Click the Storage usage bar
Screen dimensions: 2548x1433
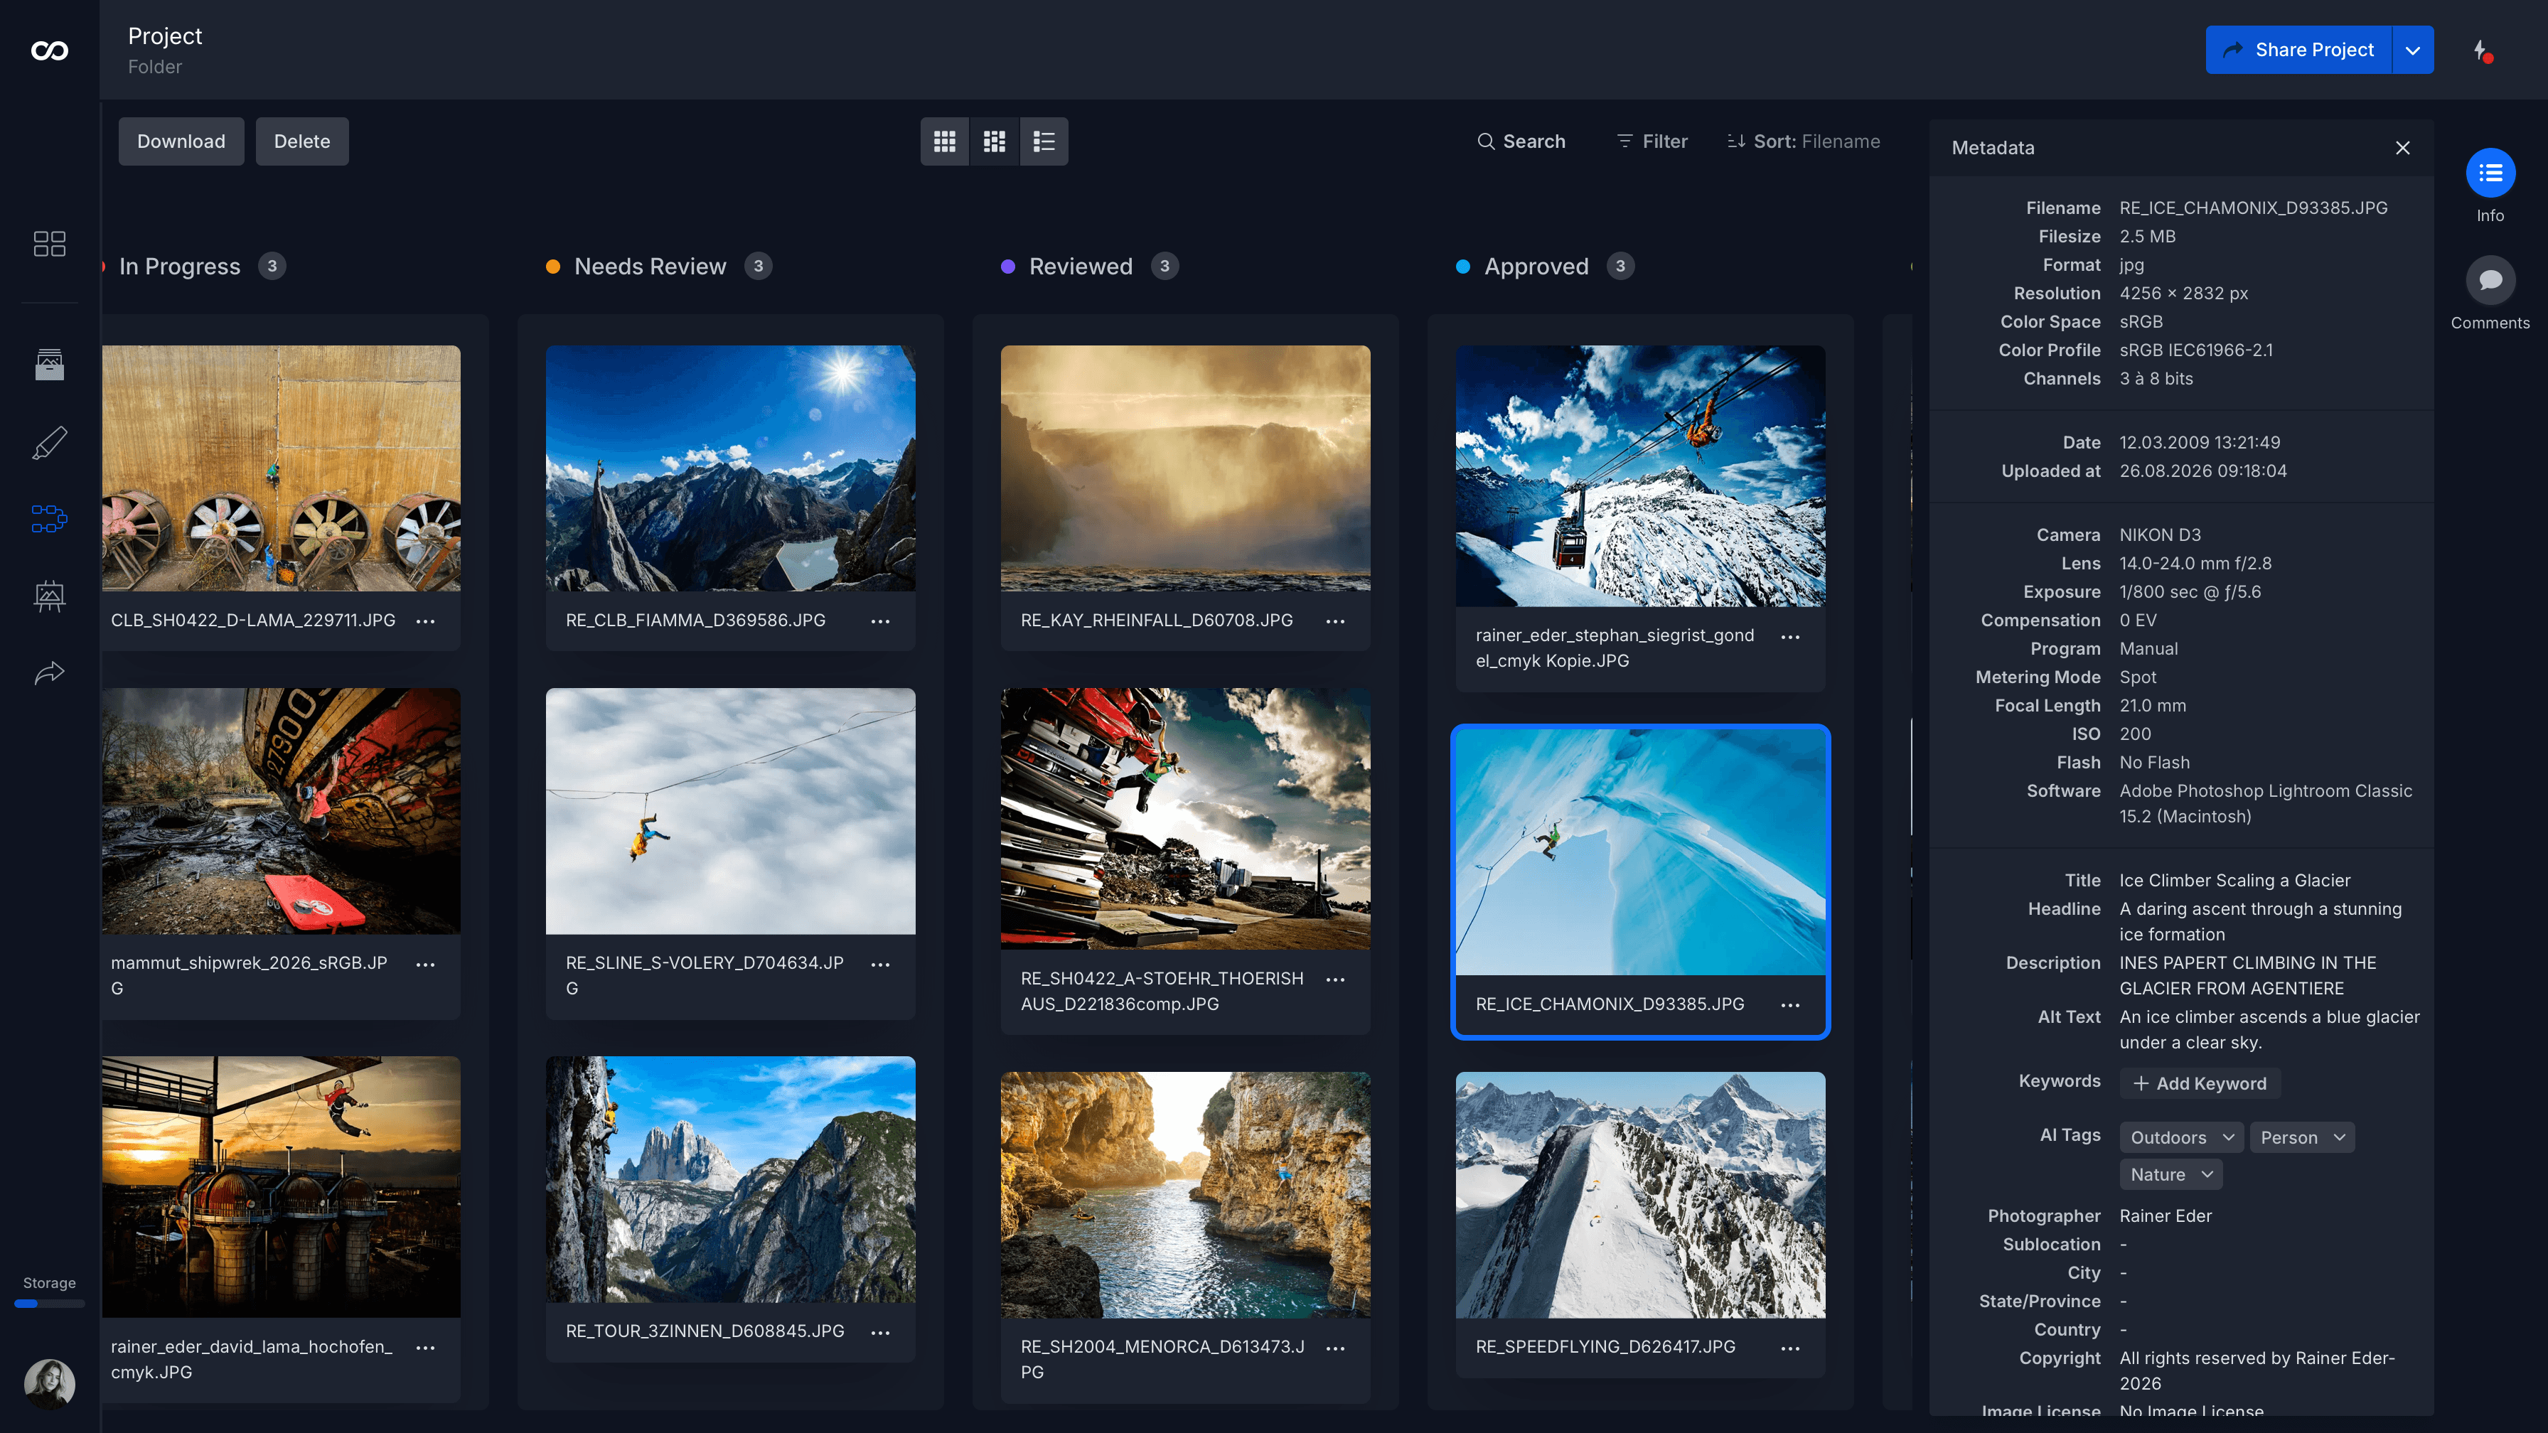[x=50, y=1304]
